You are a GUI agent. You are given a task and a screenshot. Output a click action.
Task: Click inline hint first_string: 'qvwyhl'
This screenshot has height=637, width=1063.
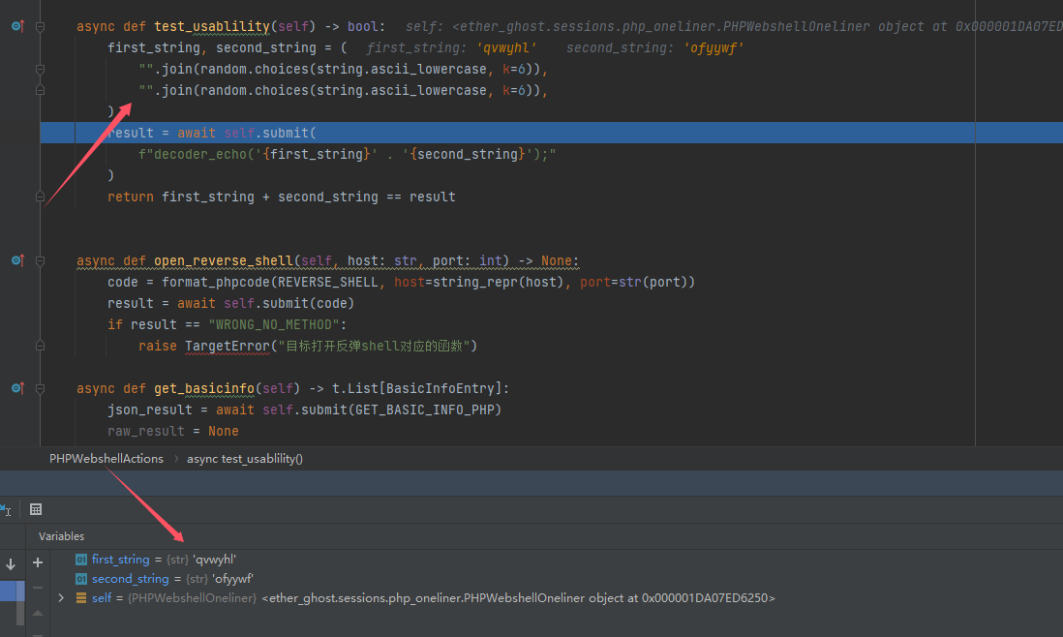451,48
